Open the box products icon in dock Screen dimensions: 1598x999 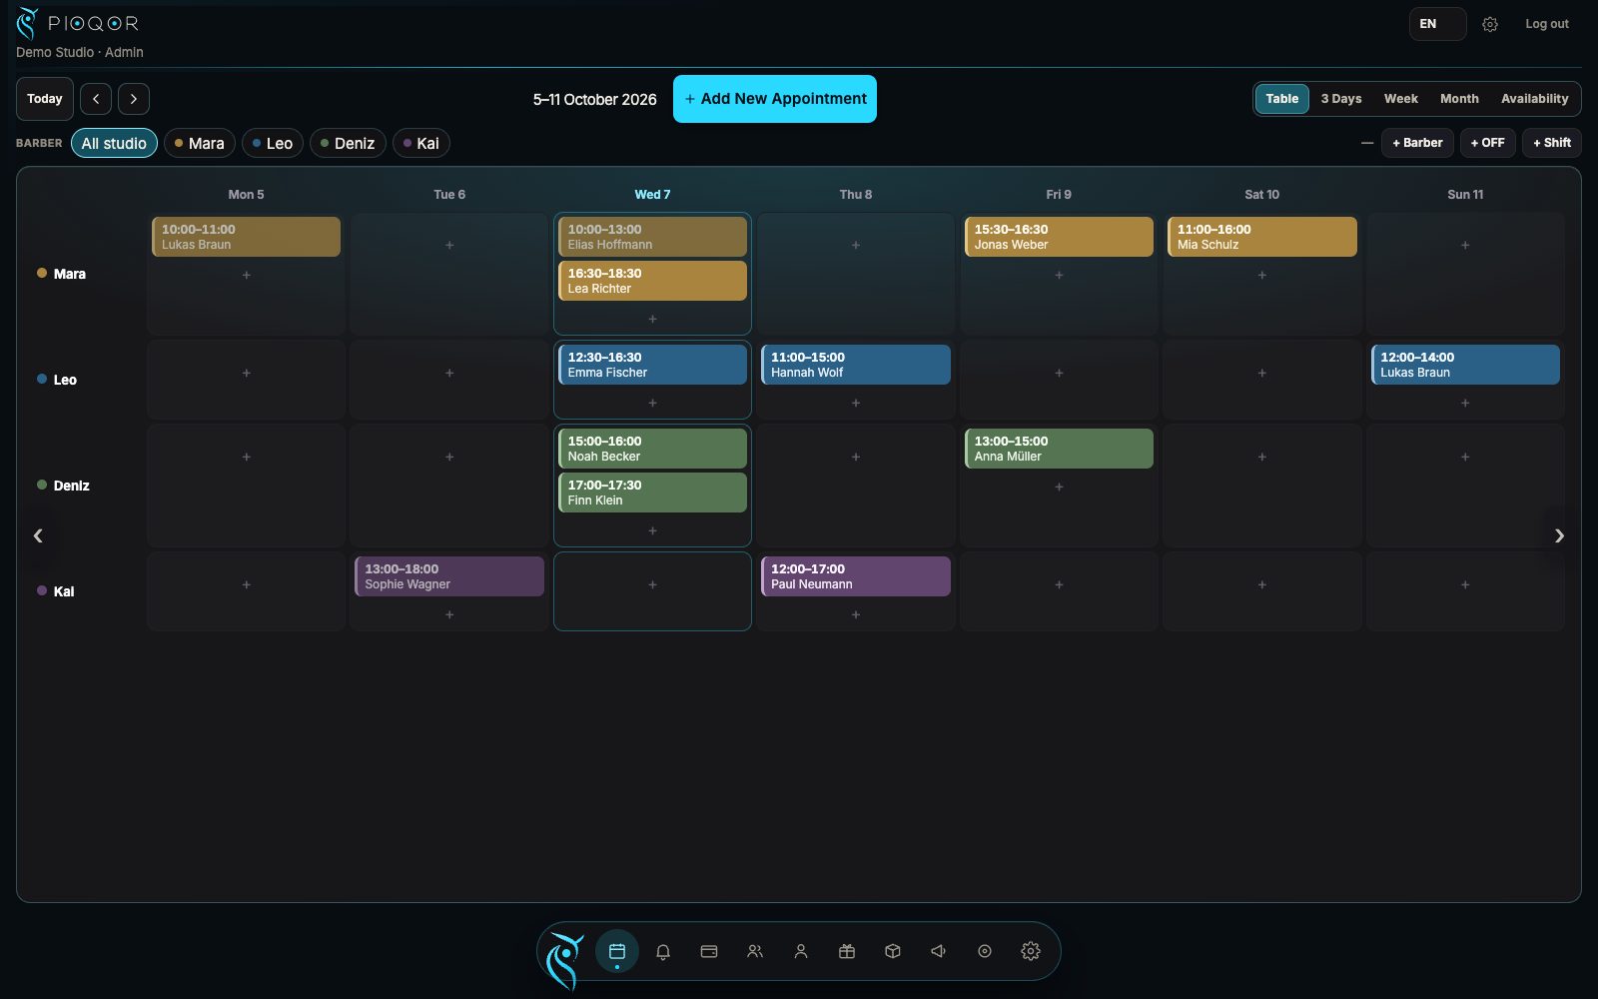coord(893,951)
